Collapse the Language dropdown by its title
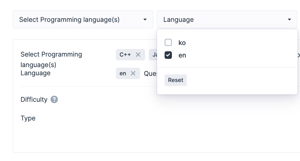Screen dimensions: 300x161 (x=178, y=20)
